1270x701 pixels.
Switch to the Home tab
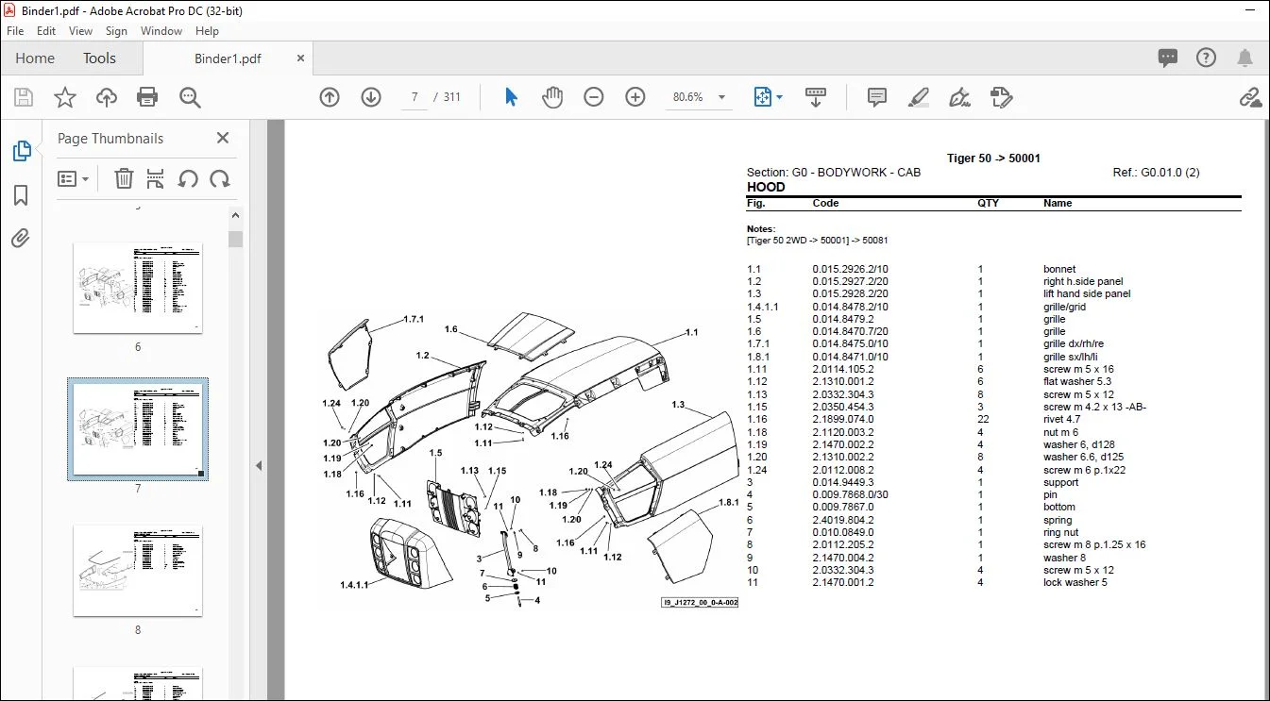pos(35,58)
